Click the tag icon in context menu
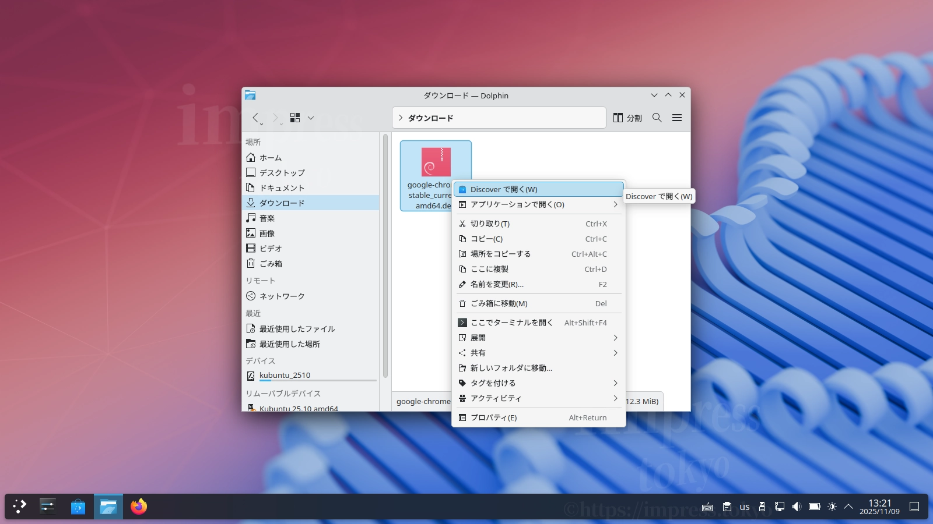 (x=462, y=383)
